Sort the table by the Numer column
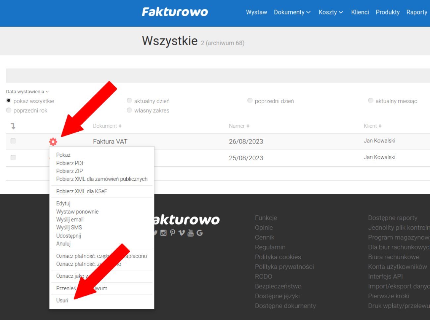 click(x=239, y=126)
